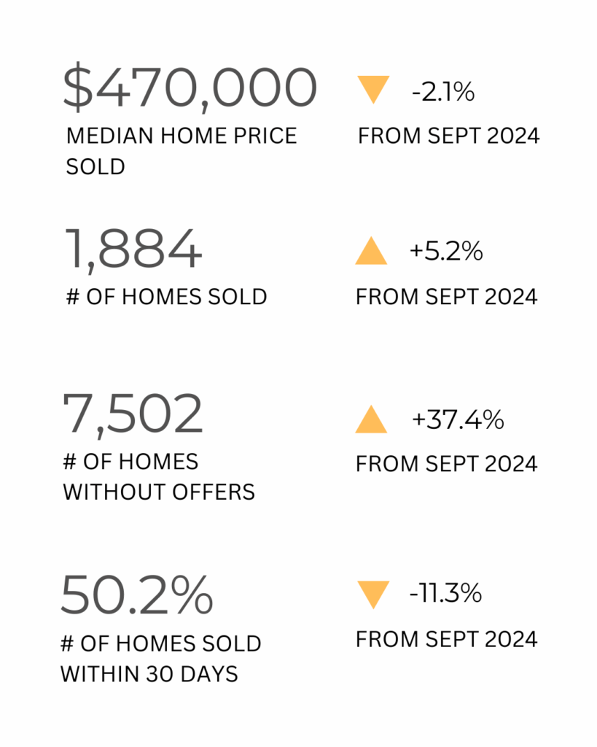597x747 pixels.
Task: Select the # OF HOMES WITHOUT OFFERS label
Action: point(159,477)
